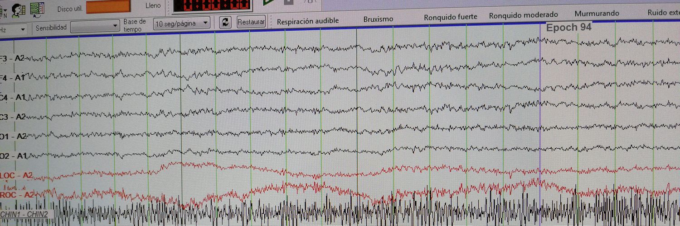
Task: Click the Ronquido moderado event button
Action: pyautogui.click(x=524, y=15)
